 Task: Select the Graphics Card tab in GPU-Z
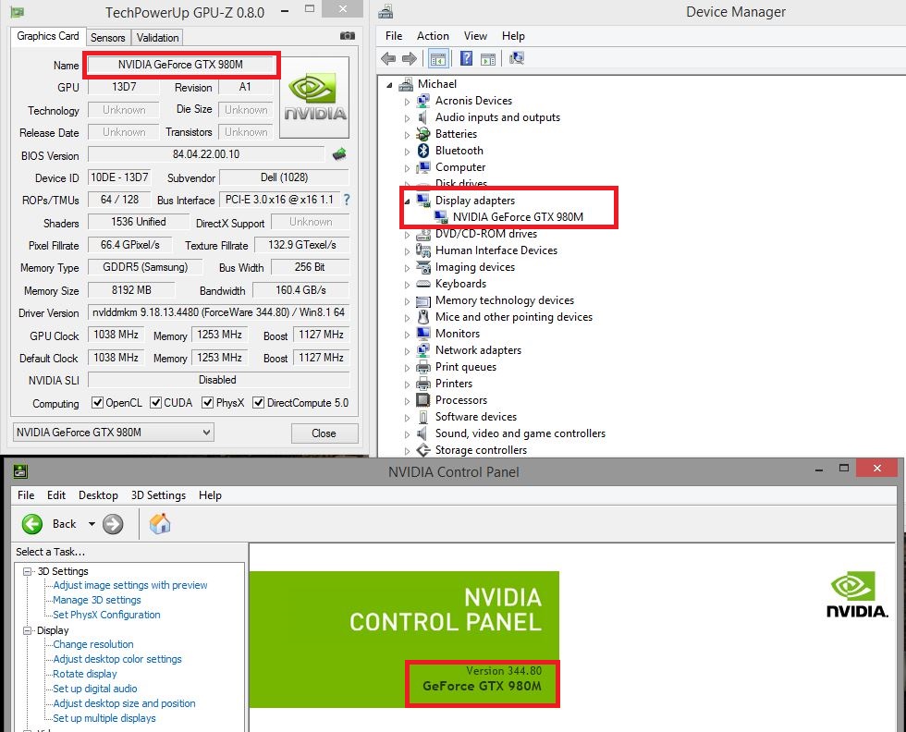[x=48, y=36]
